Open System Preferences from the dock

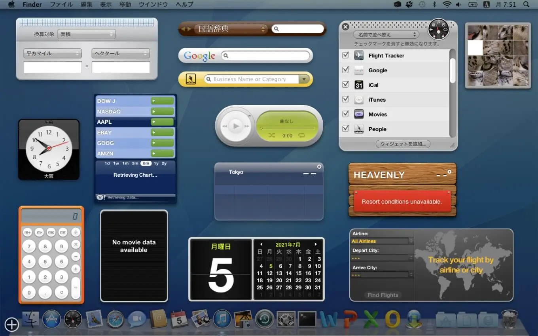pyautogui.click(x=286, y=319)
